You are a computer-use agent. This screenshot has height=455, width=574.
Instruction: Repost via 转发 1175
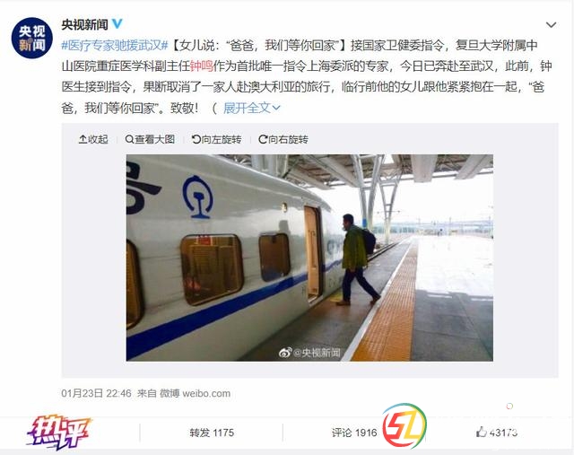[x=212, y=433]
